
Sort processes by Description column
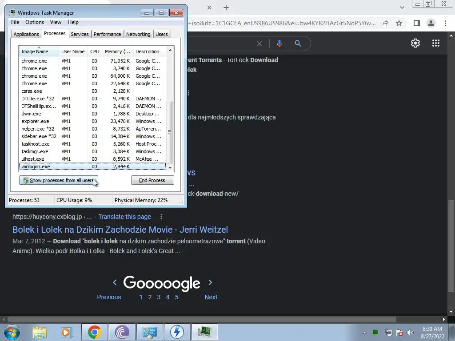tap(149, 52)
